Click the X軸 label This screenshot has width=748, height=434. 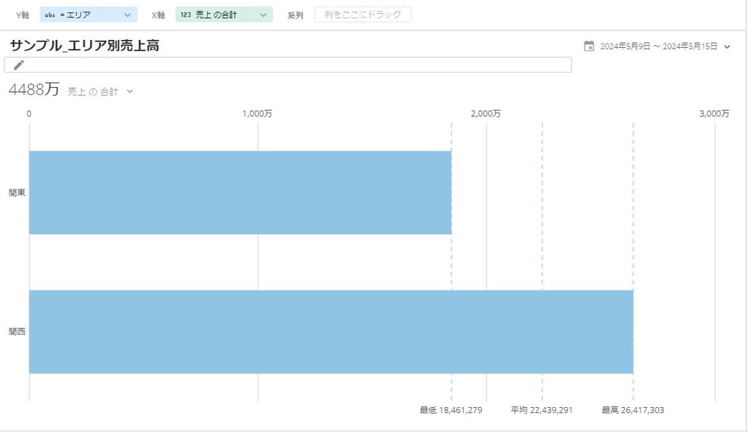pos(158,15)
